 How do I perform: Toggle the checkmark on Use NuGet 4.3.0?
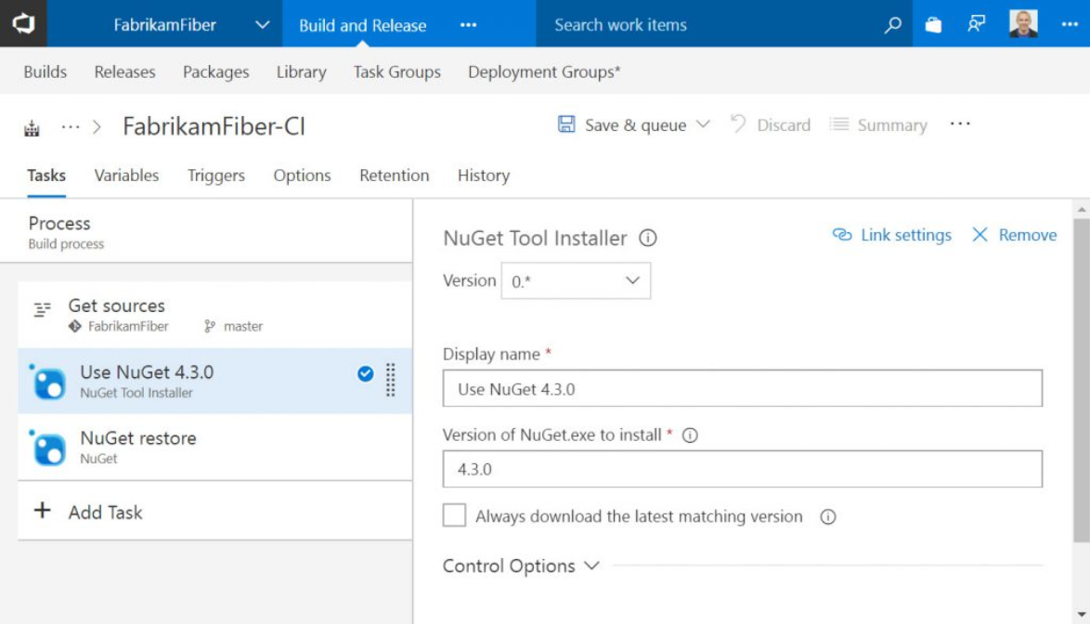pos(365,374)
